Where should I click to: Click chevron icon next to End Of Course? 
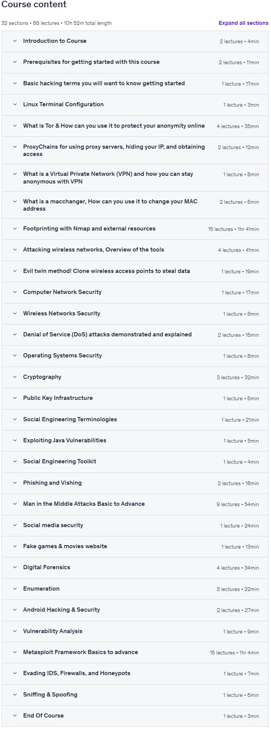pos(15,716)
